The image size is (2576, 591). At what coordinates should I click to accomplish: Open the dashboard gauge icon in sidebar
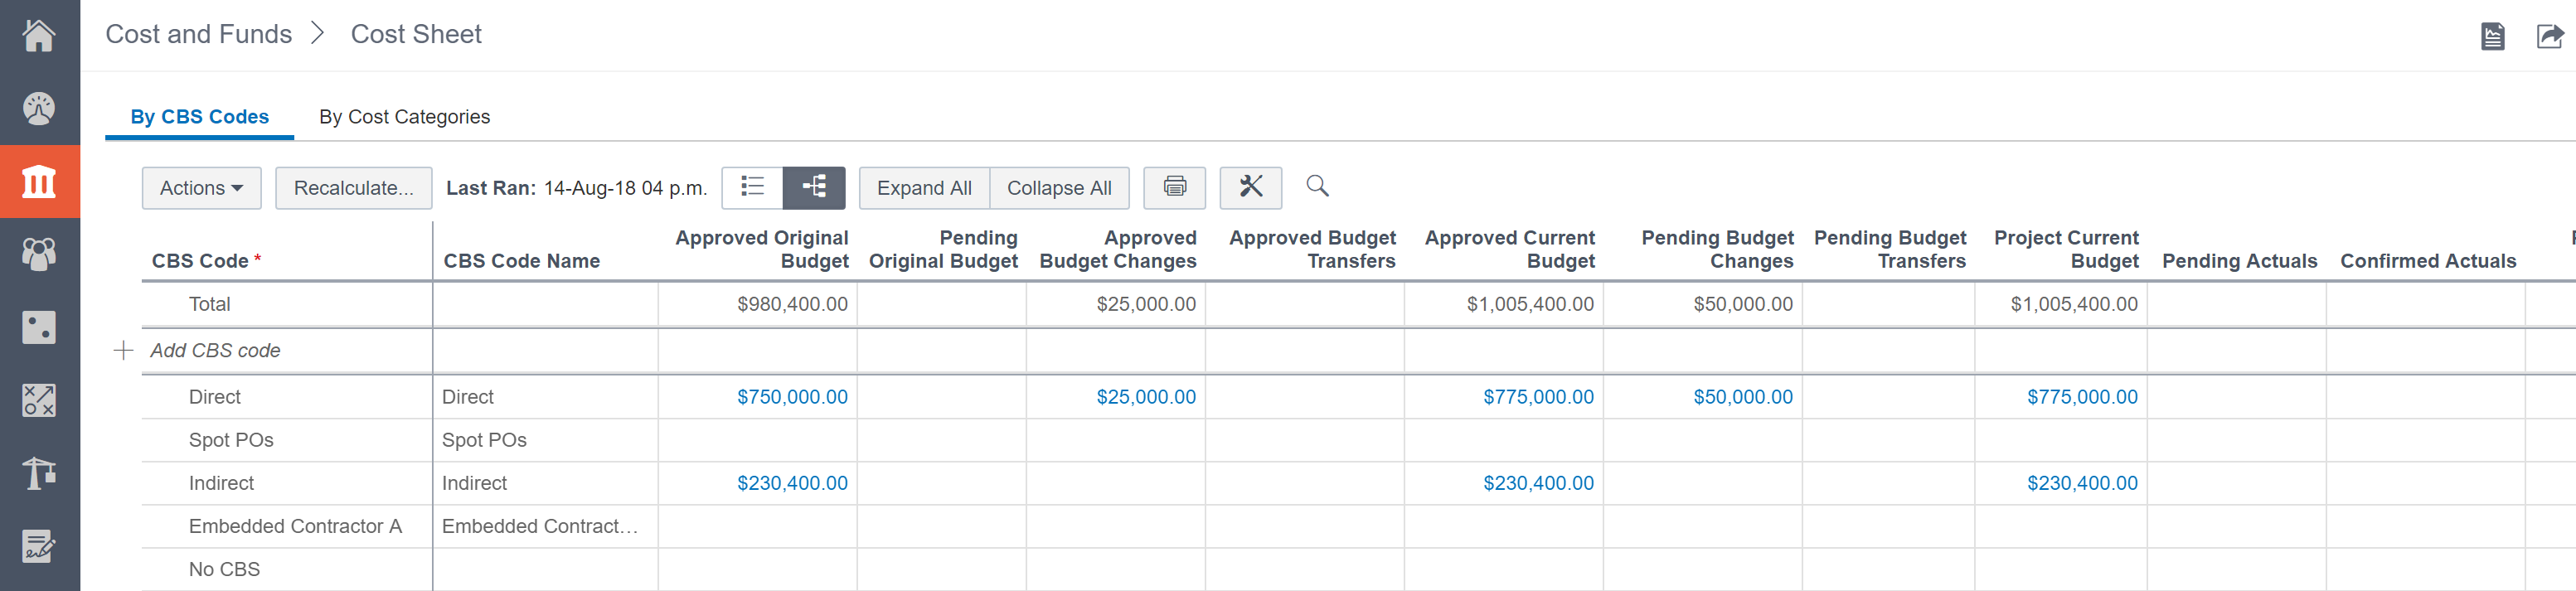pos(39,108)
